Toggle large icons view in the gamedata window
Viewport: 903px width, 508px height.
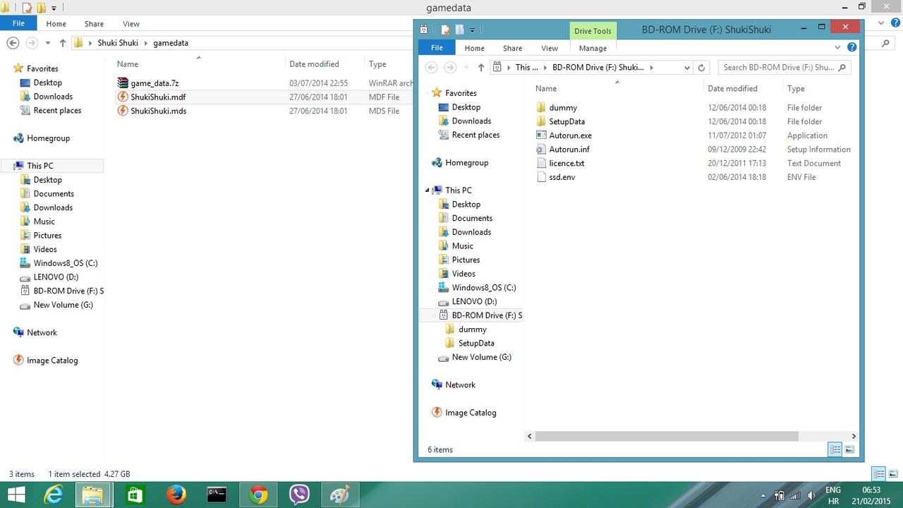pos(893,474)
